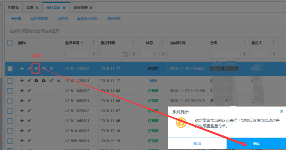Click the trash delete icon for IV1811170002
Image resolution: width=286 pixels, height=150 pixels.
pos(51,69)
